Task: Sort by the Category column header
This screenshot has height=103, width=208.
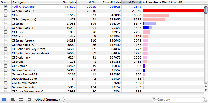Action: tap(32, 2)
